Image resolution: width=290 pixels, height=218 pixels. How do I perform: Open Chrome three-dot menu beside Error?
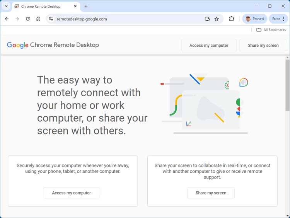(283, 19)
